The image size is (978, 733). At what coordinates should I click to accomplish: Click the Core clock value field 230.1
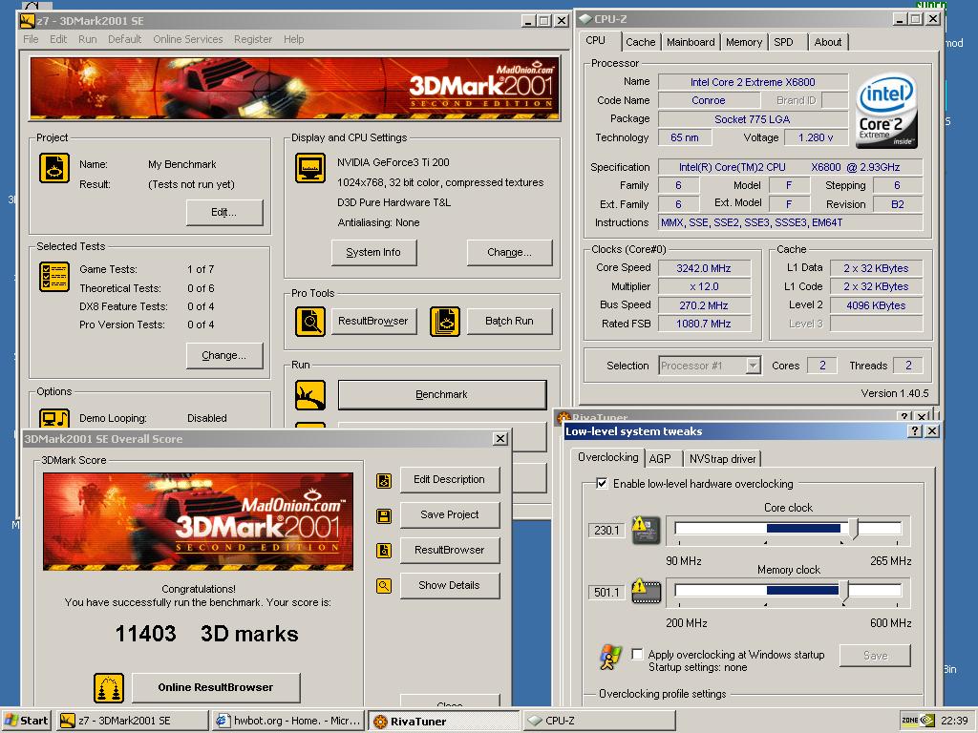pos(606,531)
